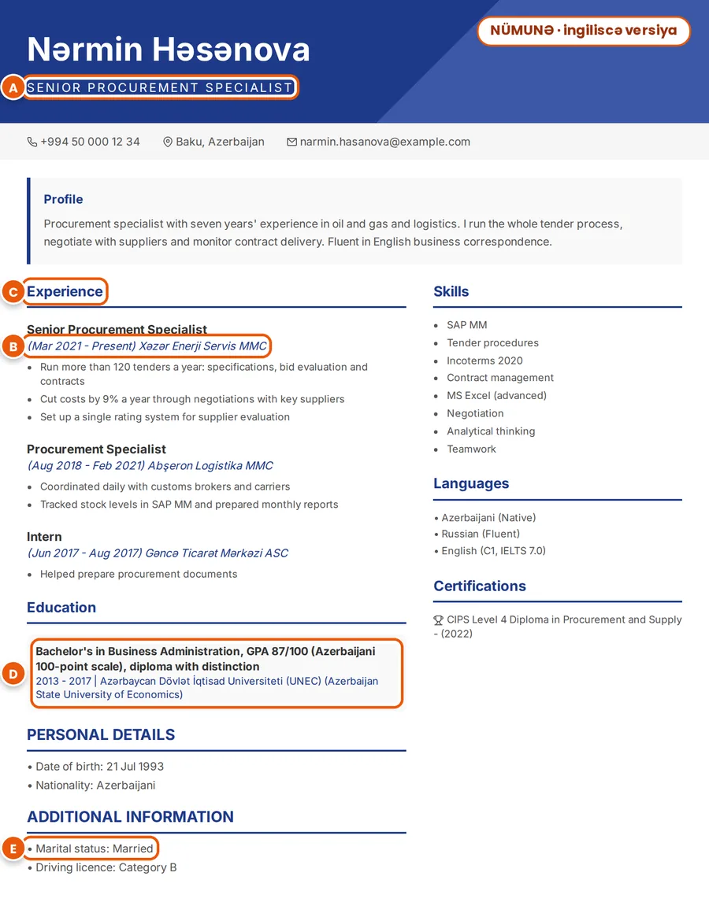Click the envelope icon beside the email
The width and height of the screenshot is (709, 906).
click(292, 142)
